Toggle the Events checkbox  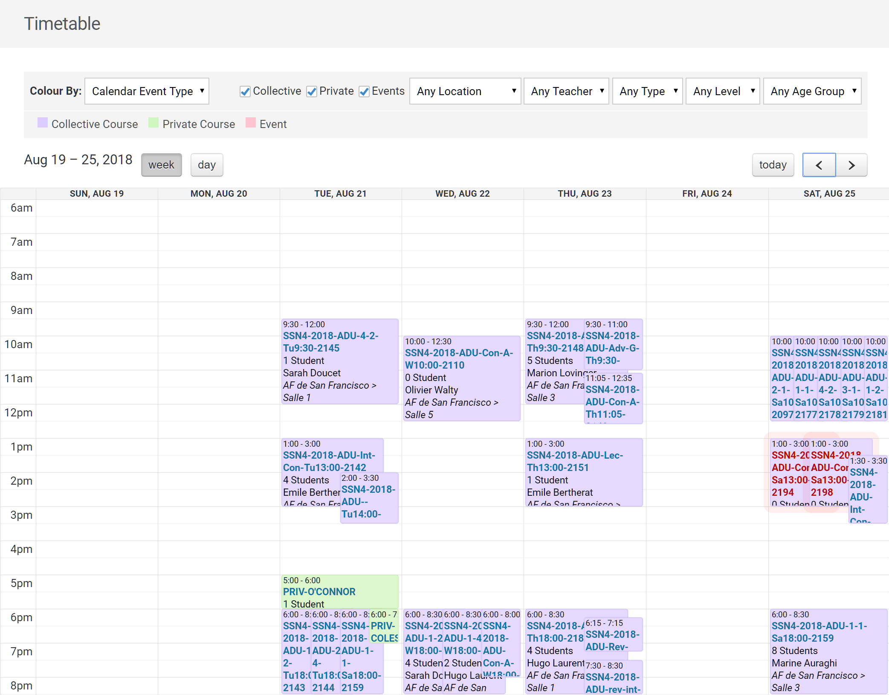364,92
